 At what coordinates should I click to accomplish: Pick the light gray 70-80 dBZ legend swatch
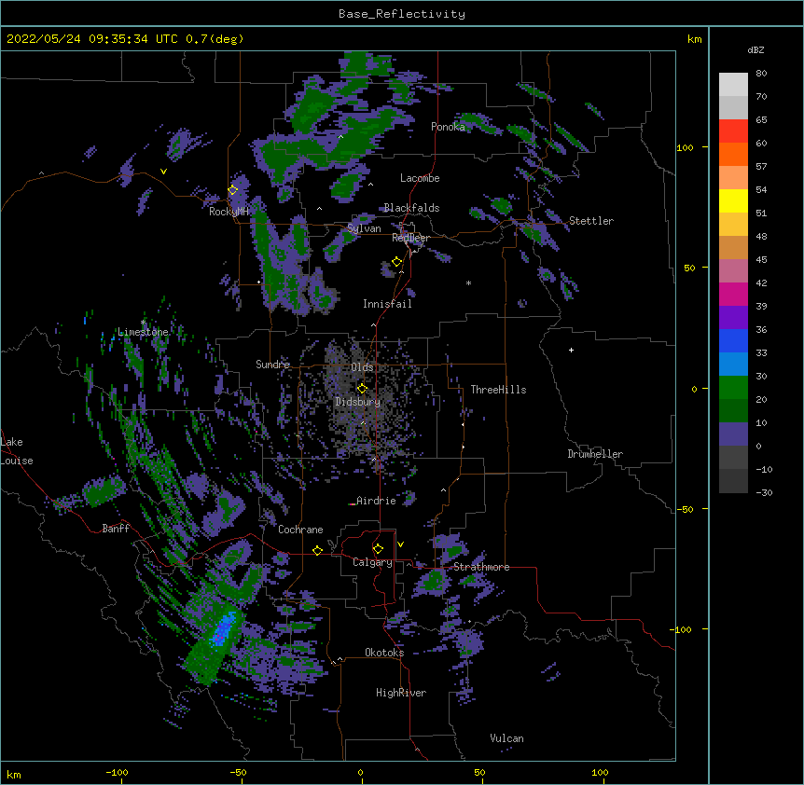[x=733, y=85]
